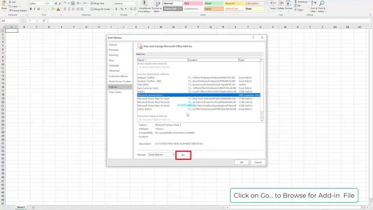Apply the Accounting dollar format
The height and width of the screenshot is (210, 373).
[117, 9]
